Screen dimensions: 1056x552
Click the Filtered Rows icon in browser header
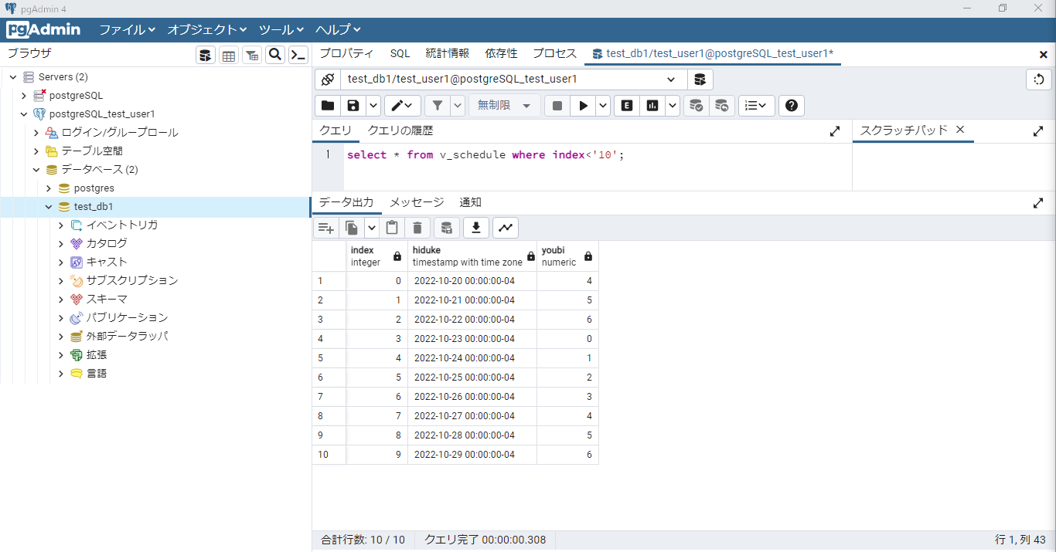[252, 55]
